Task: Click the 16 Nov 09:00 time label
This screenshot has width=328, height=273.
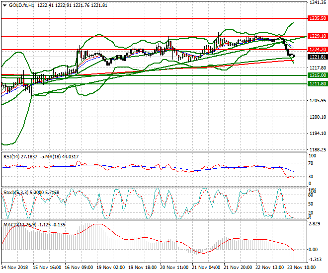Action: pyautogui.click(x=79, y=268)
